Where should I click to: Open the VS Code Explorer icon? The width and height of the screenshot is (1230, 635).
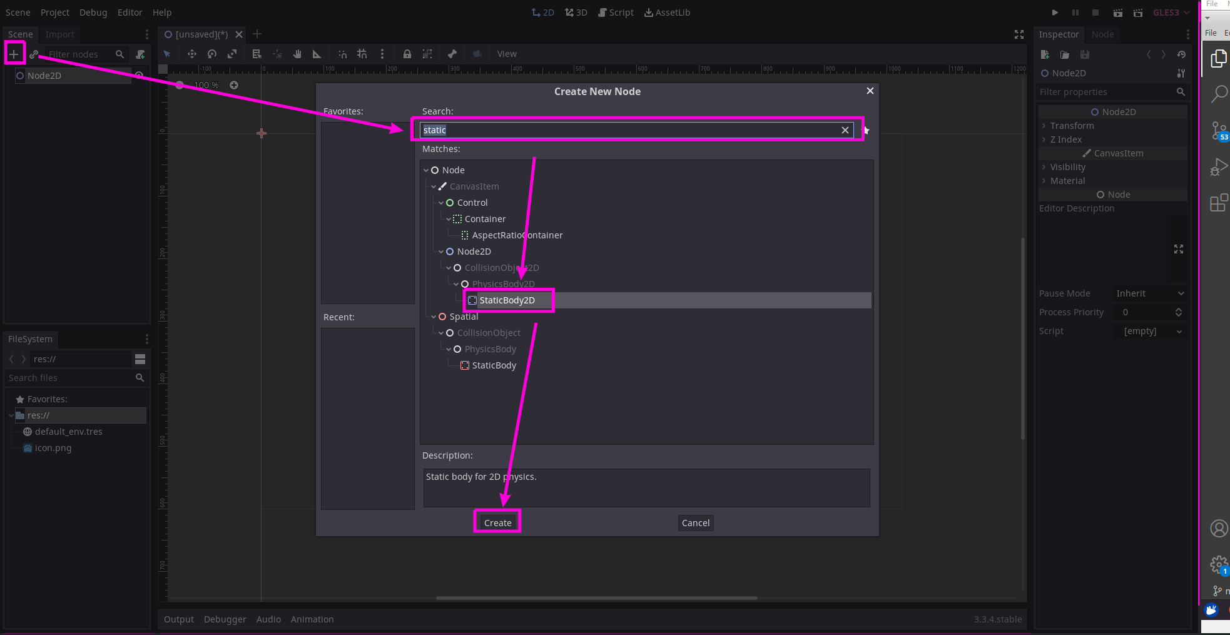point(1218,59)
